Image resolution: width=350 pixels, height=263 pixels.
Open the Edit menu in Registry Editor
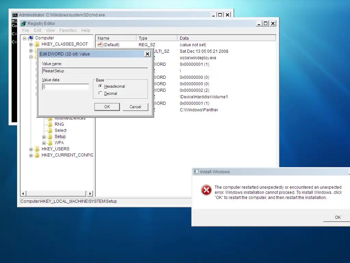(x=37, y=30)
